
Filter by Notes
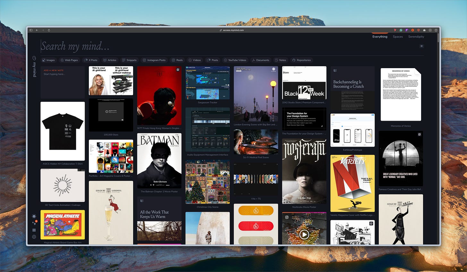280,60
